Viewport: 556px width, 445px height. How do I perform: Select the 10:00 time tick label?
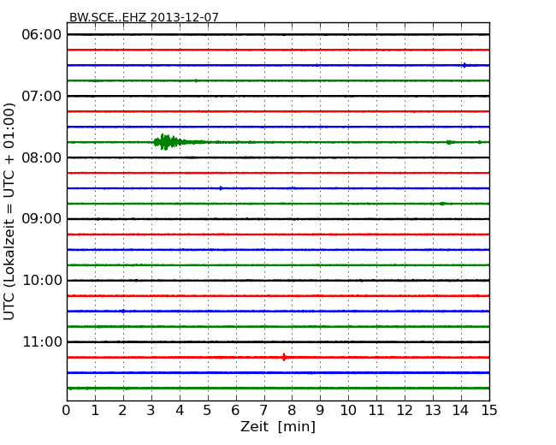pos(42,281)
